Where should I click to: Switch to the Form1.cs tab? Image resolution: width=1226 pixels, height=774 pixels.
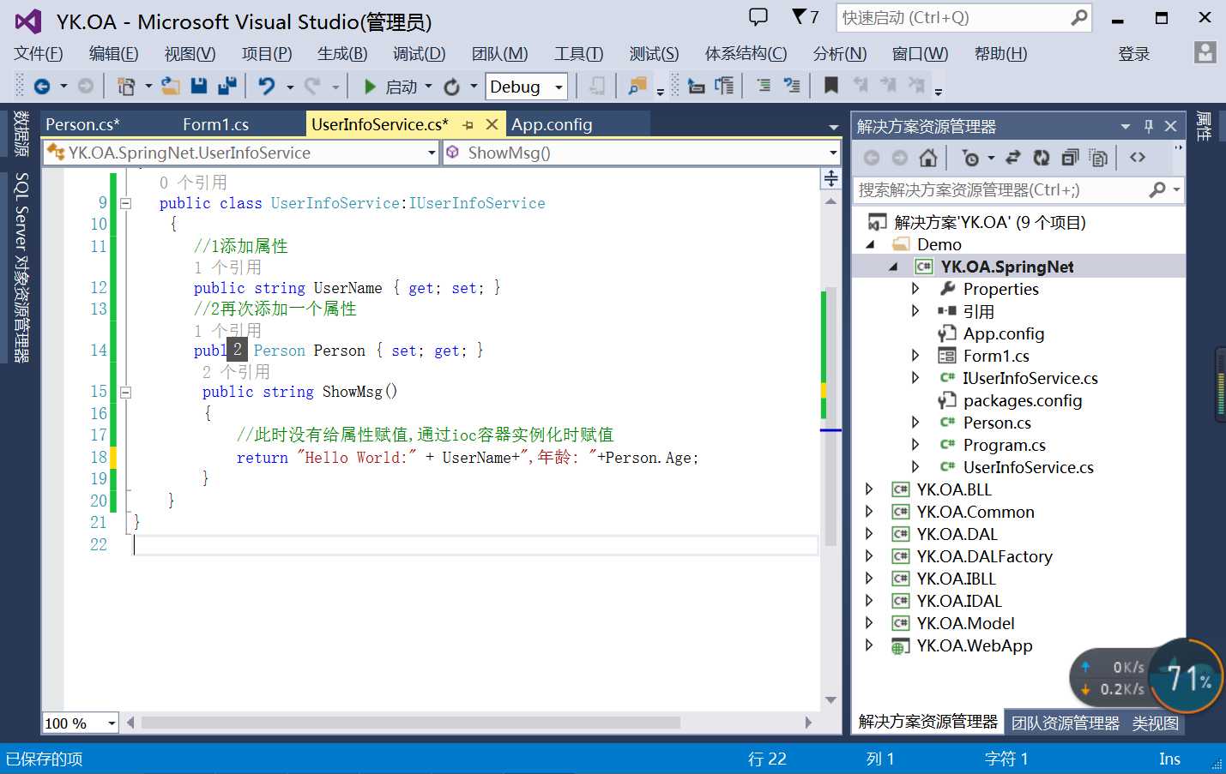pos(215,124)
